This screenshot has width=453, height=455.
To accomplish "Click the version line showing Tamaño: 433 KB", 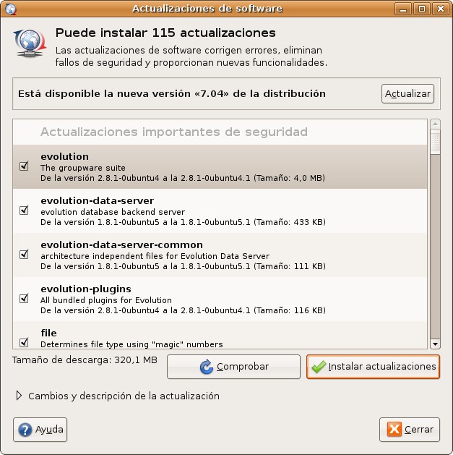I will coord(183,222).
